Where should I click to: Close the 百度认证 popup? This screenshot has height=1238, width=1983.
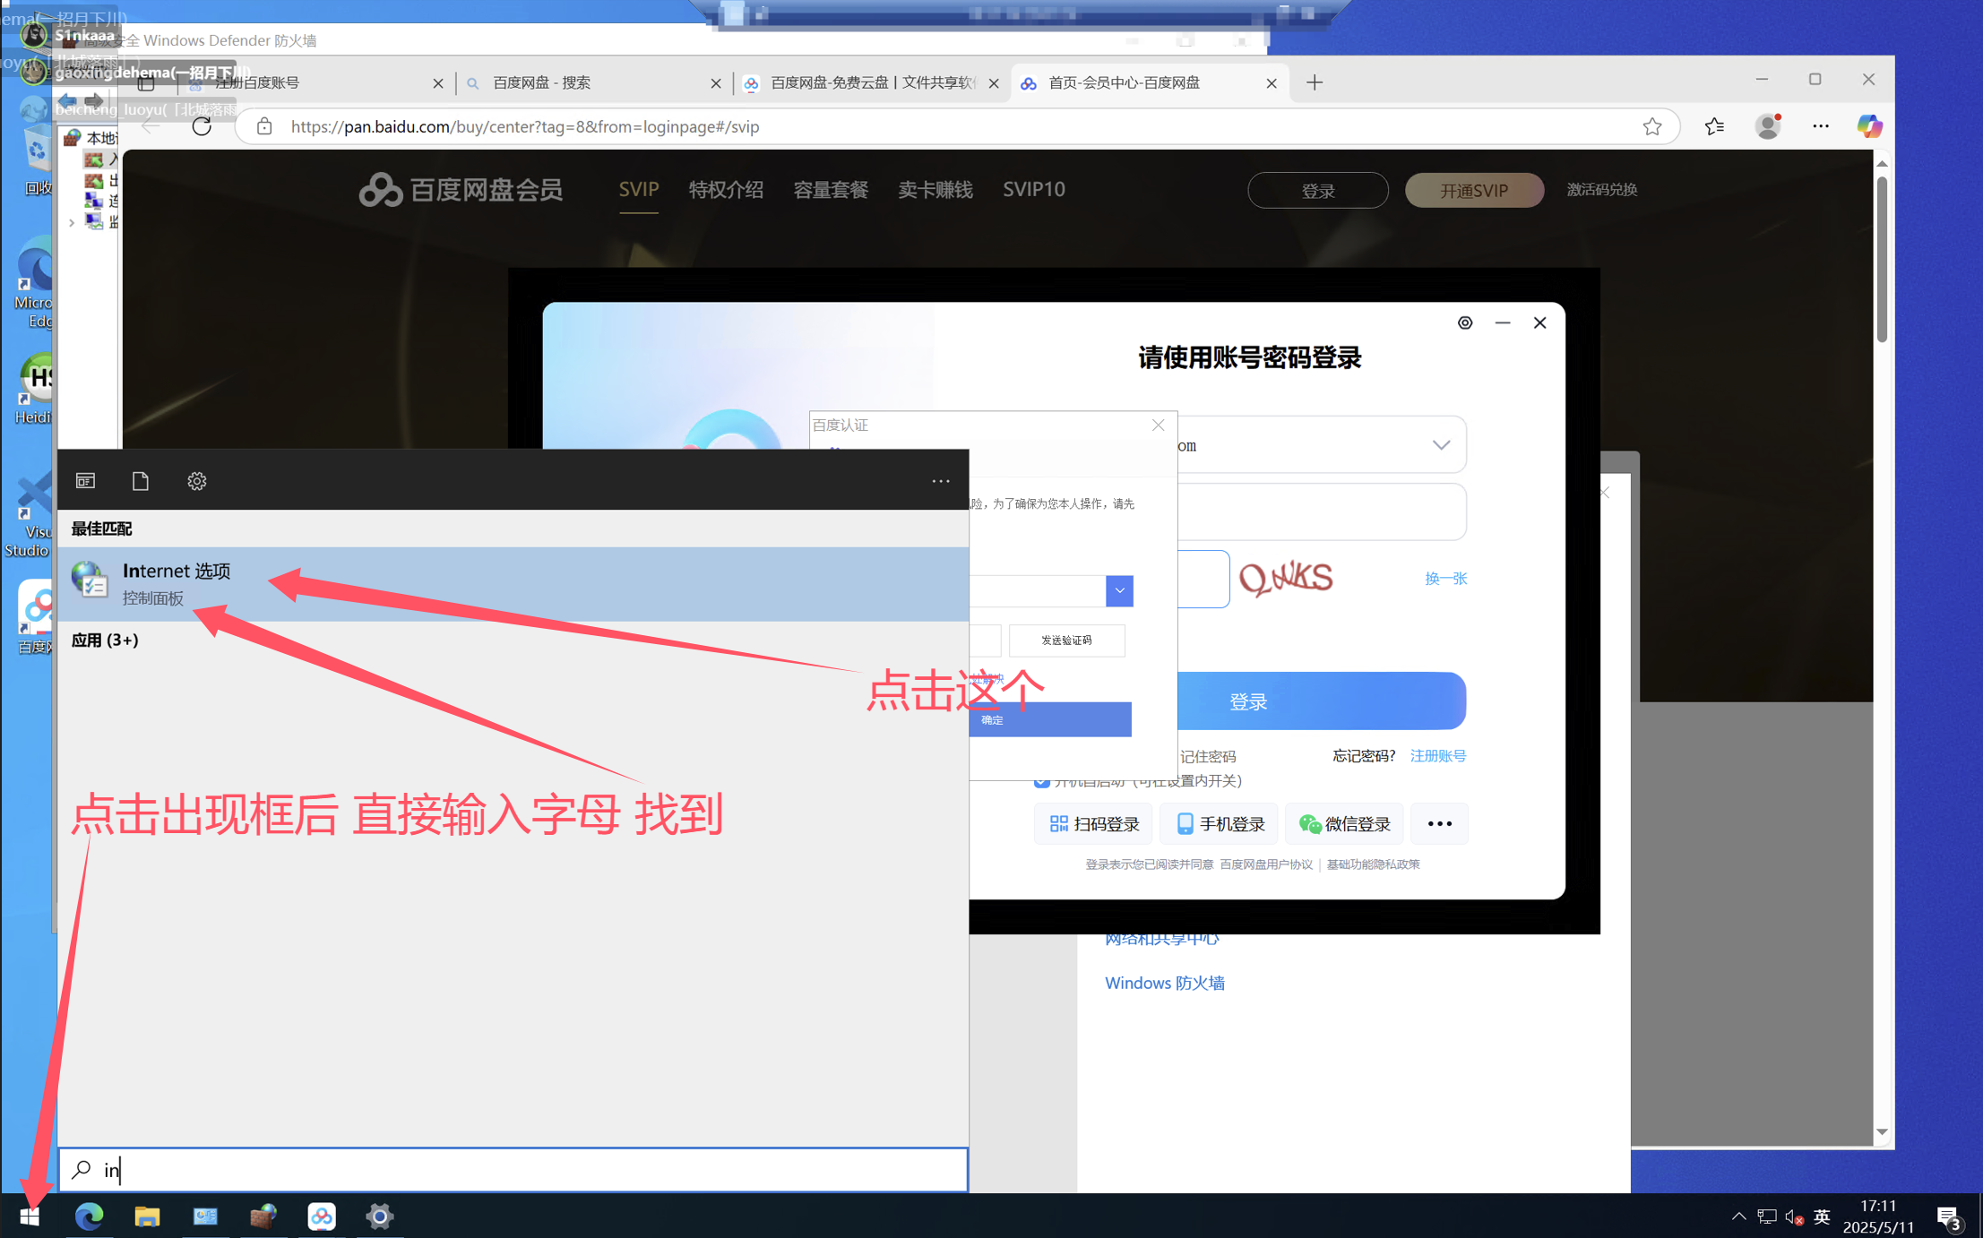1158,425
